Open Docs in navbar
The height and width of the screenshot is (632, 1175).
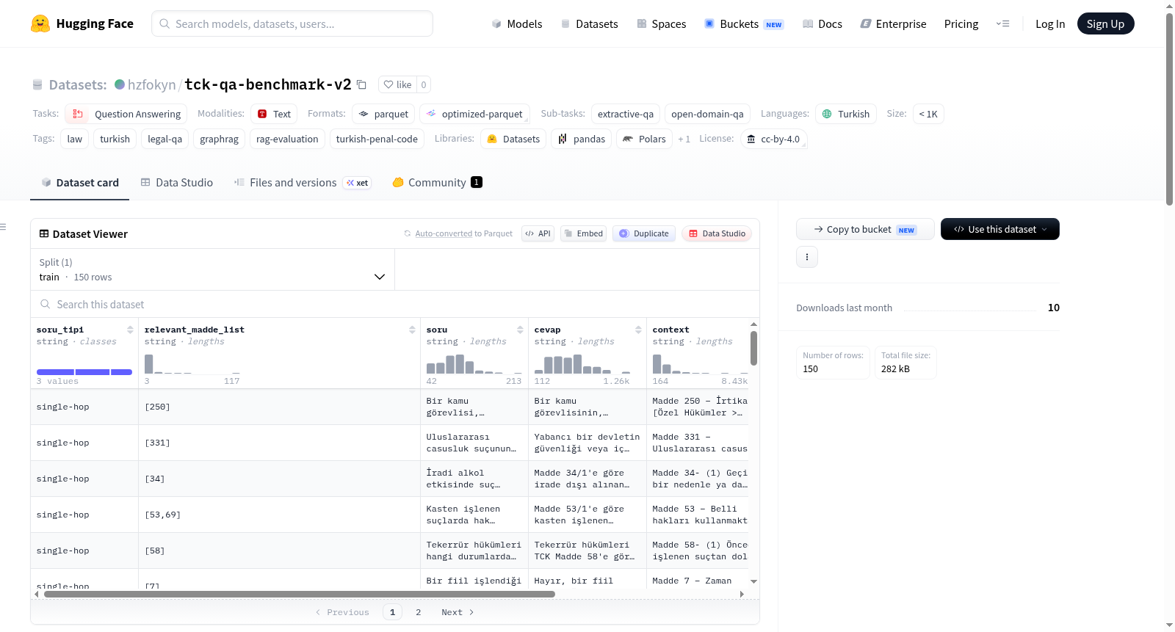[x=822, y=23]
